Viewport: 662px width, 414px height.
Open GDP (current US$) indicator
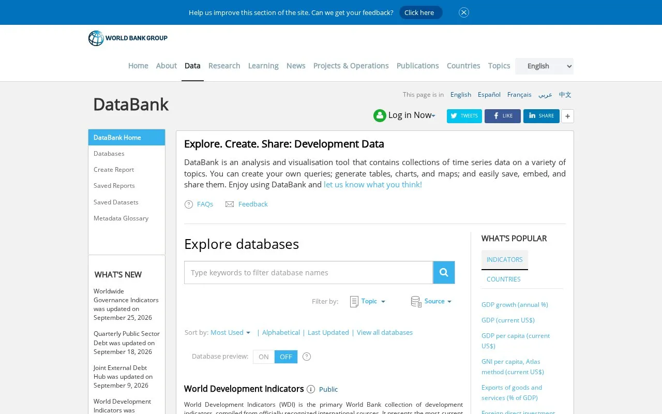(508, 320)
